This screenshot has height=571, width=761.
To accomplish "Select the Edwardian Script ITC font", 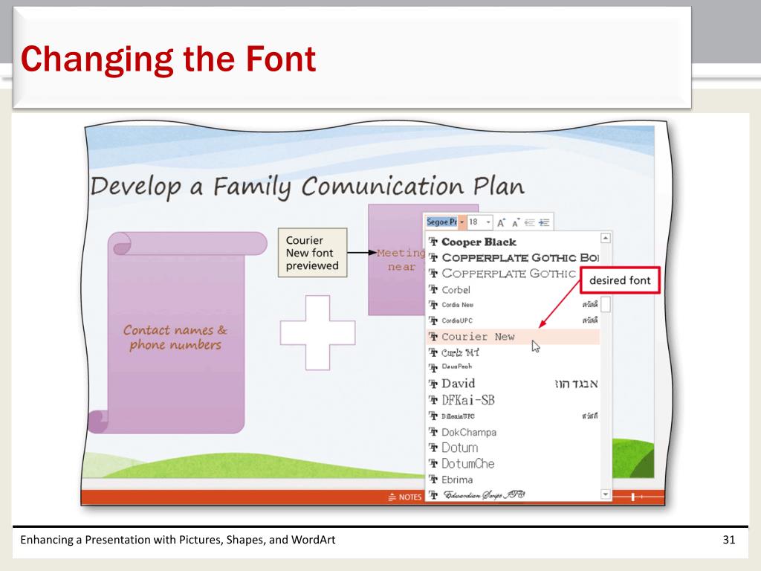I will (513, 494).
